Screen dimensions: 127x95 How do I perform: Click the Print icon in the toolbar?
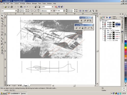[12, 7]
